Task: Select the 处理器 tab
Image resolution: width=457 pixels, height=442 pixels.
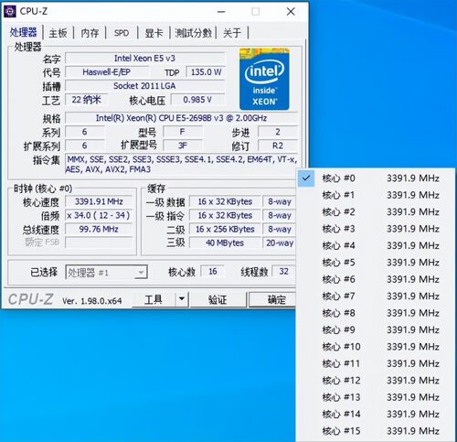Action: (x=23, y=32)
